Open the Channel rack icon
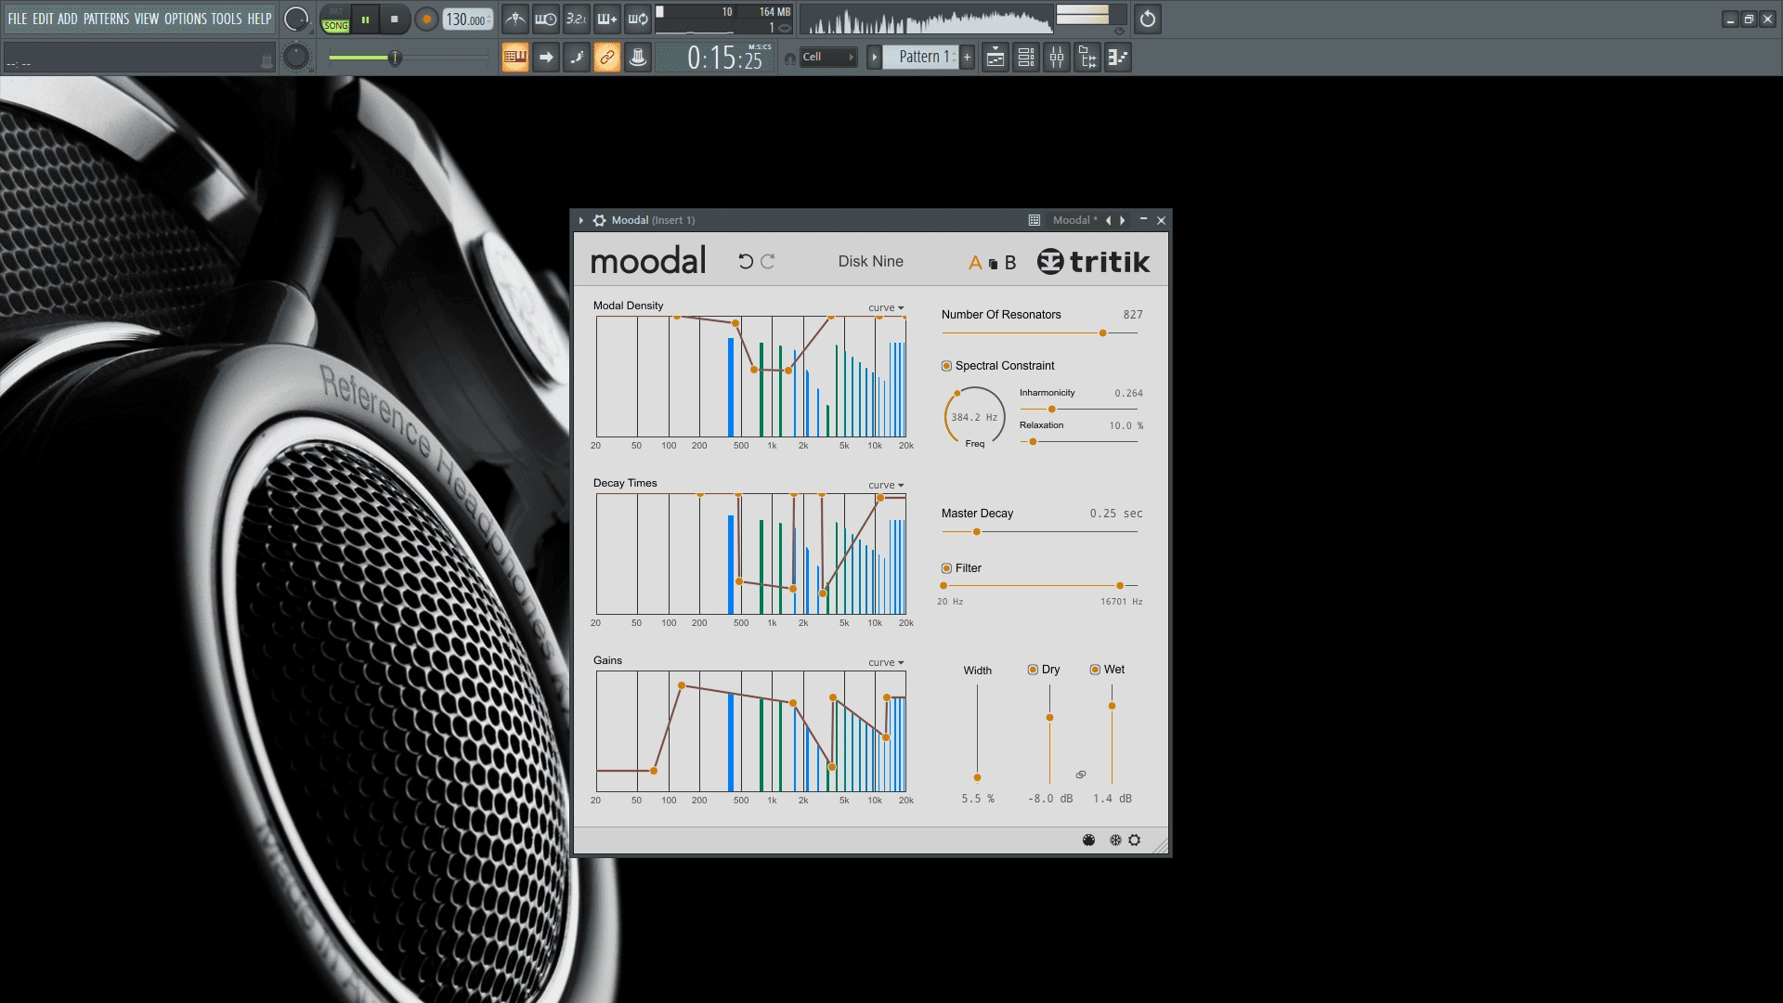This screenshot has width=1783, height=1003. pyautogui.click(x=1026, y=58)
